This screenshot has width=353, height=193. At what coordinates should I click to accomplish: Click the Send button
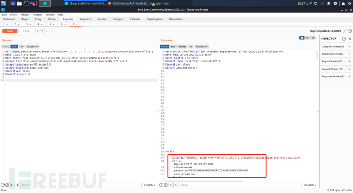pyautogui.click(x=10, y=31)
